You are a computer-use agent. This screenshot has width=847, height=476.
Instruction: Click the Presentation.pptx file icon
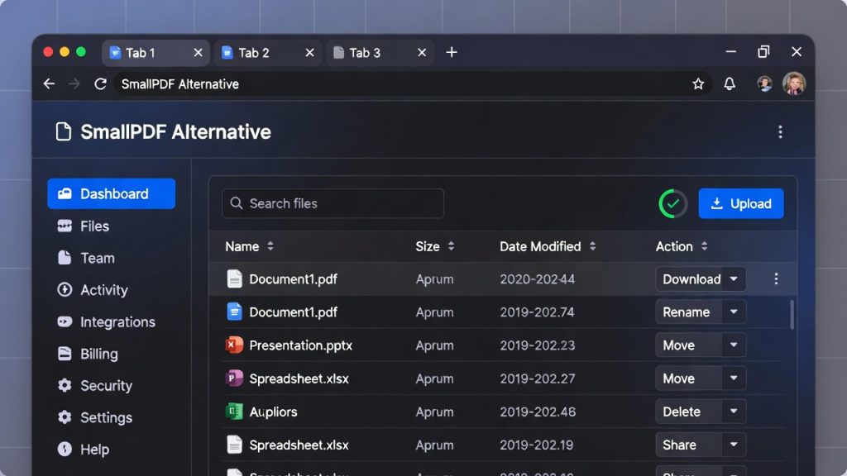pyautogui.click(x=234, y=345)
